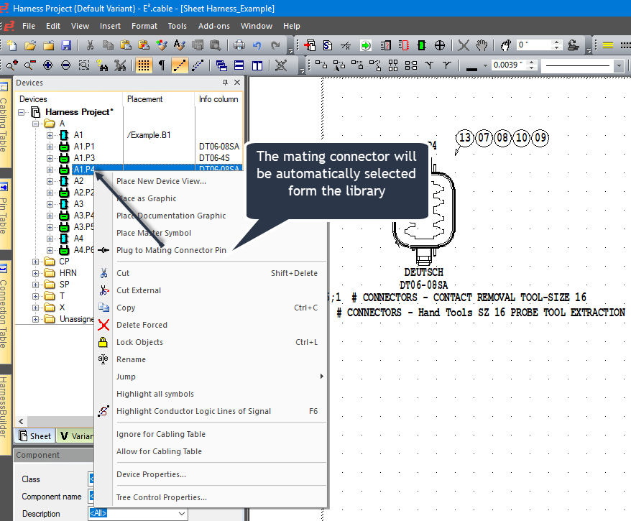Toggle the paragraph mark button
The width and height of the screenshot is (631, 521).
tap(162, 65)
